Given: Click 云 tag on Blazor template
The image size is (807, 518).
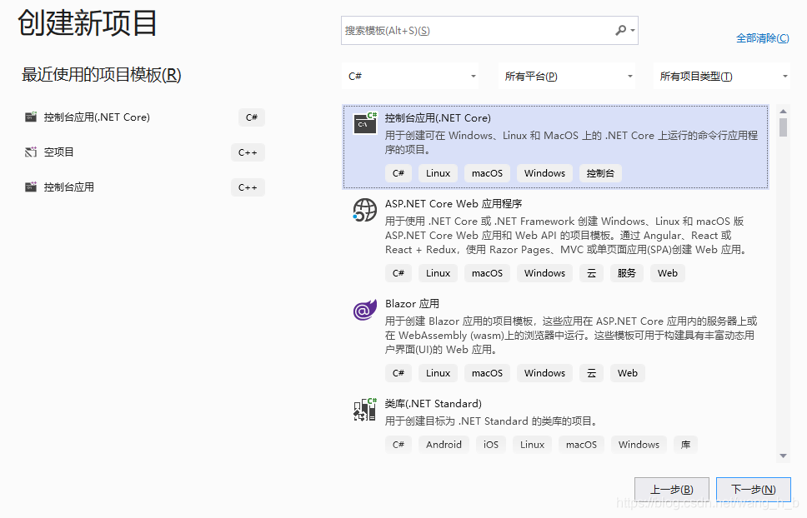Looking at the screenshot, I should click(x=591, y=372).
